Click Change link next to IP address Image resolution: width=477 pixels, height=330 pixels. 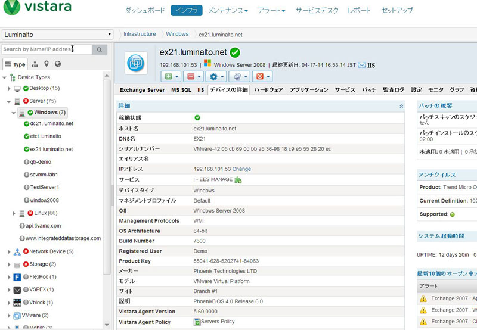241,169
